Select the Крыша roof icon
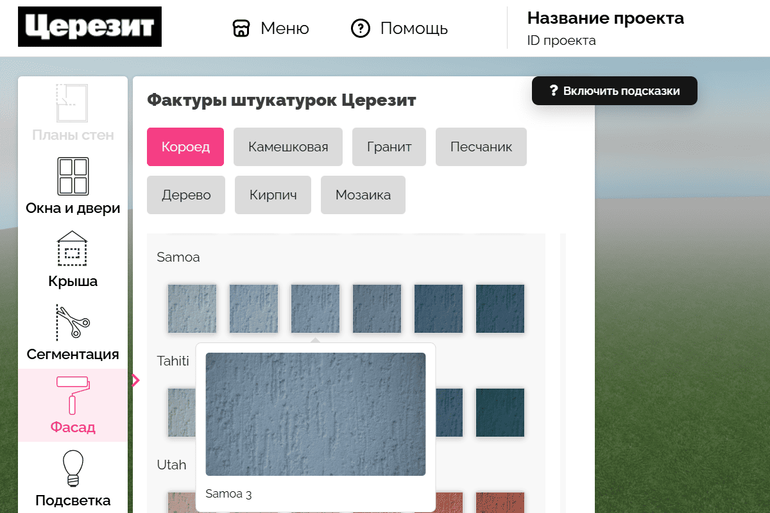 click(73, 249)
